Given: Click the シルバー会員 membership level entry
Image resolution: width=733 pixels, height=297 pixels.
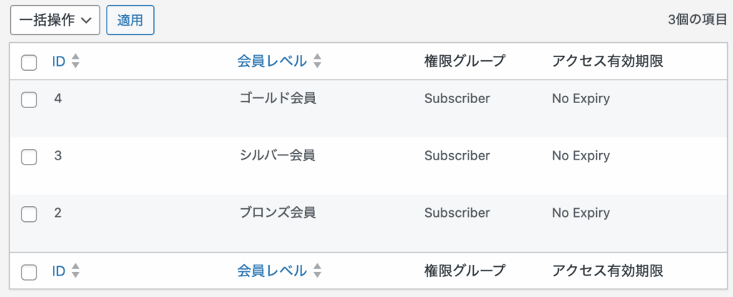Looking at the screenshot, I should [x=278, y=156].
